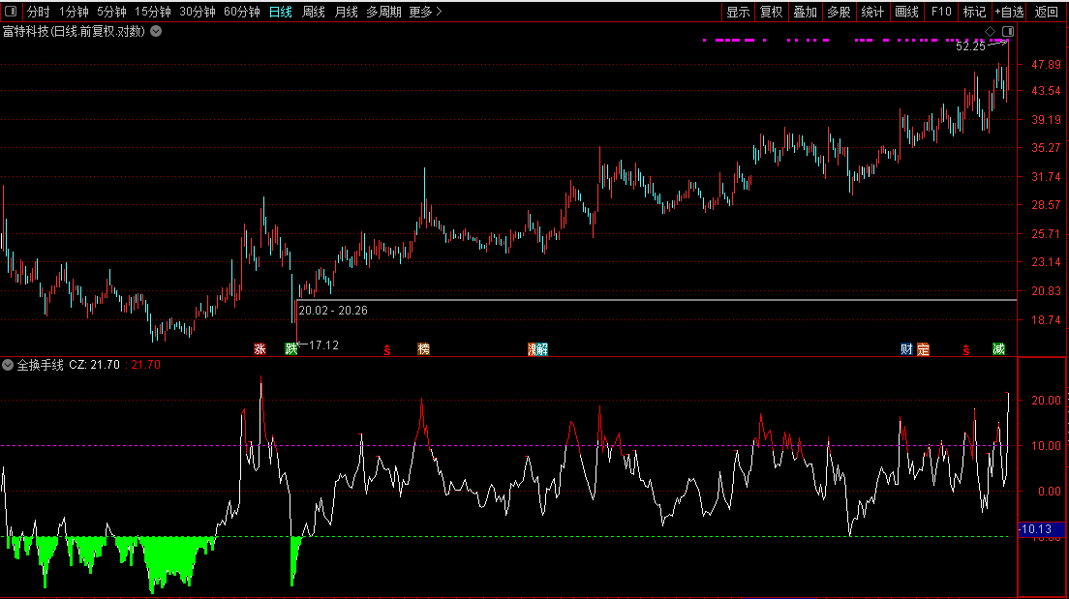
Task: Select the 60分钟 period tab
Action: 242,12
